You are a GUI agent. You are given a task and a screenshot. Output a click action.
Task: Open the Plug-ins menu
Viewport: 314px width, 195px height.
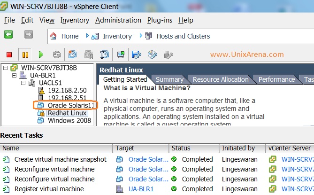coord(160,20)
